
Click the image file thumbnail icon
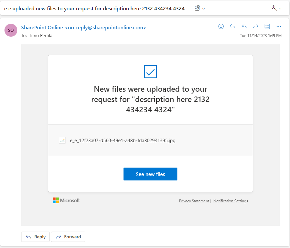click(62, 140)
